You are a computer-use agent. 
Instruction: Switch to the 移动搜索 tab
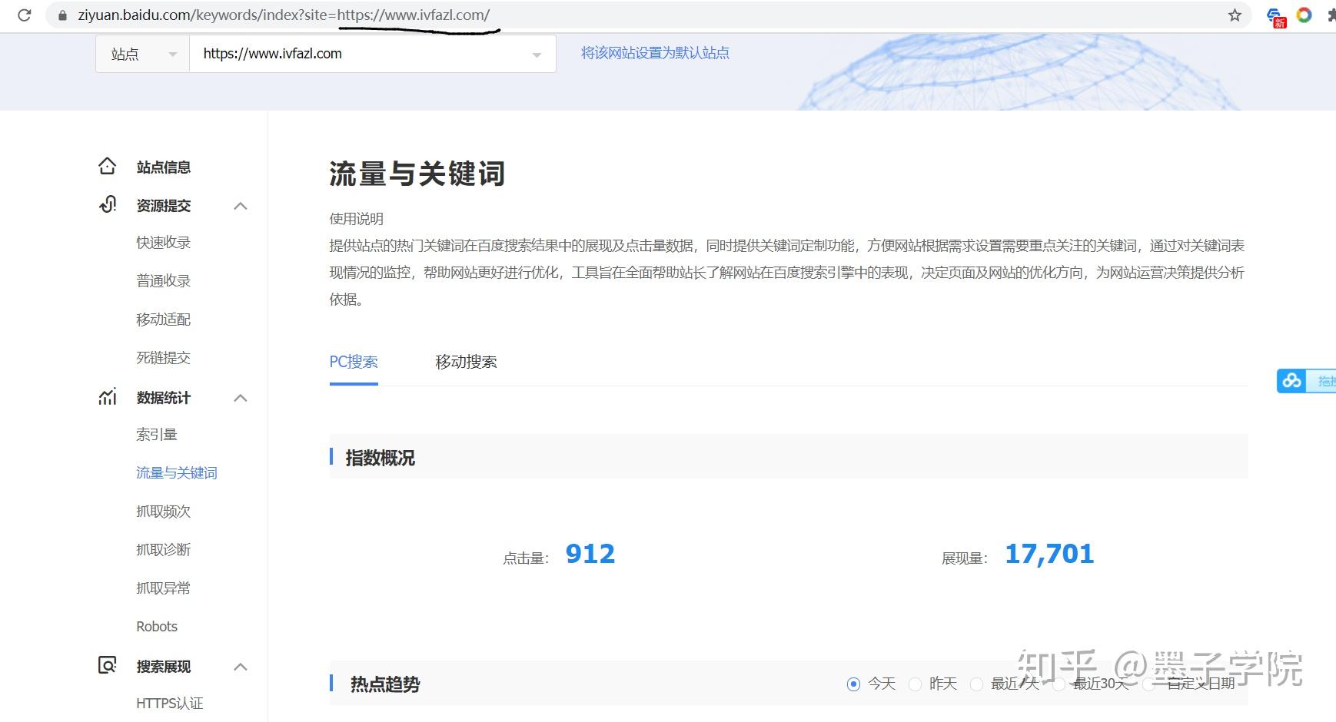[x=466, y=362]
